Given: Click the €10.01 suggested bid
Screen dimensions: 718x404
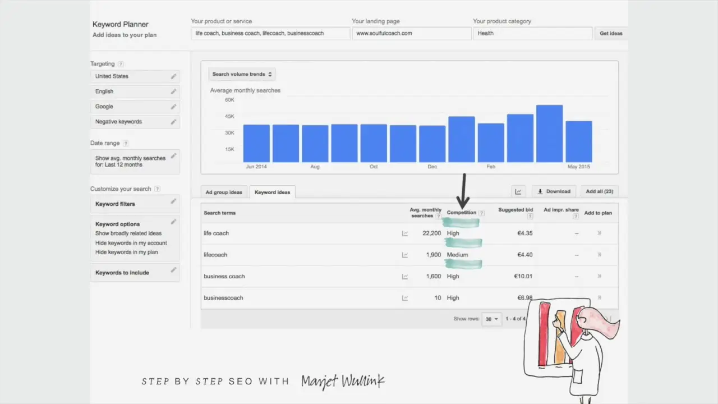Looking at the screenshot, I should click(x=523, y=277).
